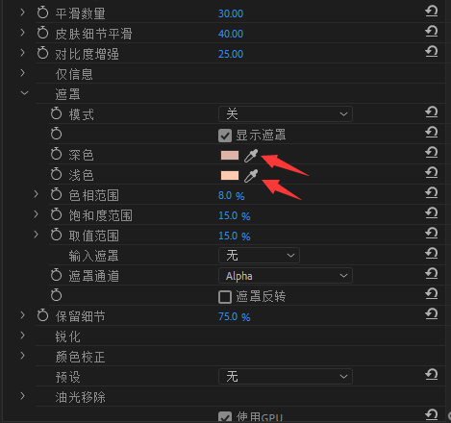Expand the 颜色校正 group
This screenshot has height=423, width=451.
tap(22, 356)
